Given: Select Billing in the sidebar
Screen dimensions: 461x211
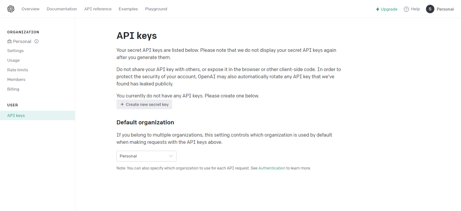Looking at the screenshot, I should coord(13,89).
